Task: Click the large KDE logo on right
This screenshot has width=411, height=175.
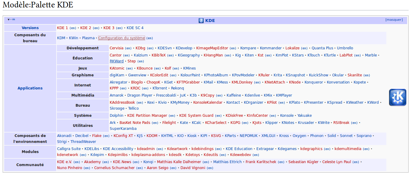Action: click(397, 97)
